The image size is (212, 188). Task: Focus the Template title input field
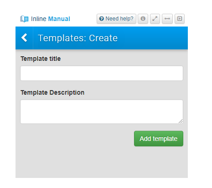[102, 73]
